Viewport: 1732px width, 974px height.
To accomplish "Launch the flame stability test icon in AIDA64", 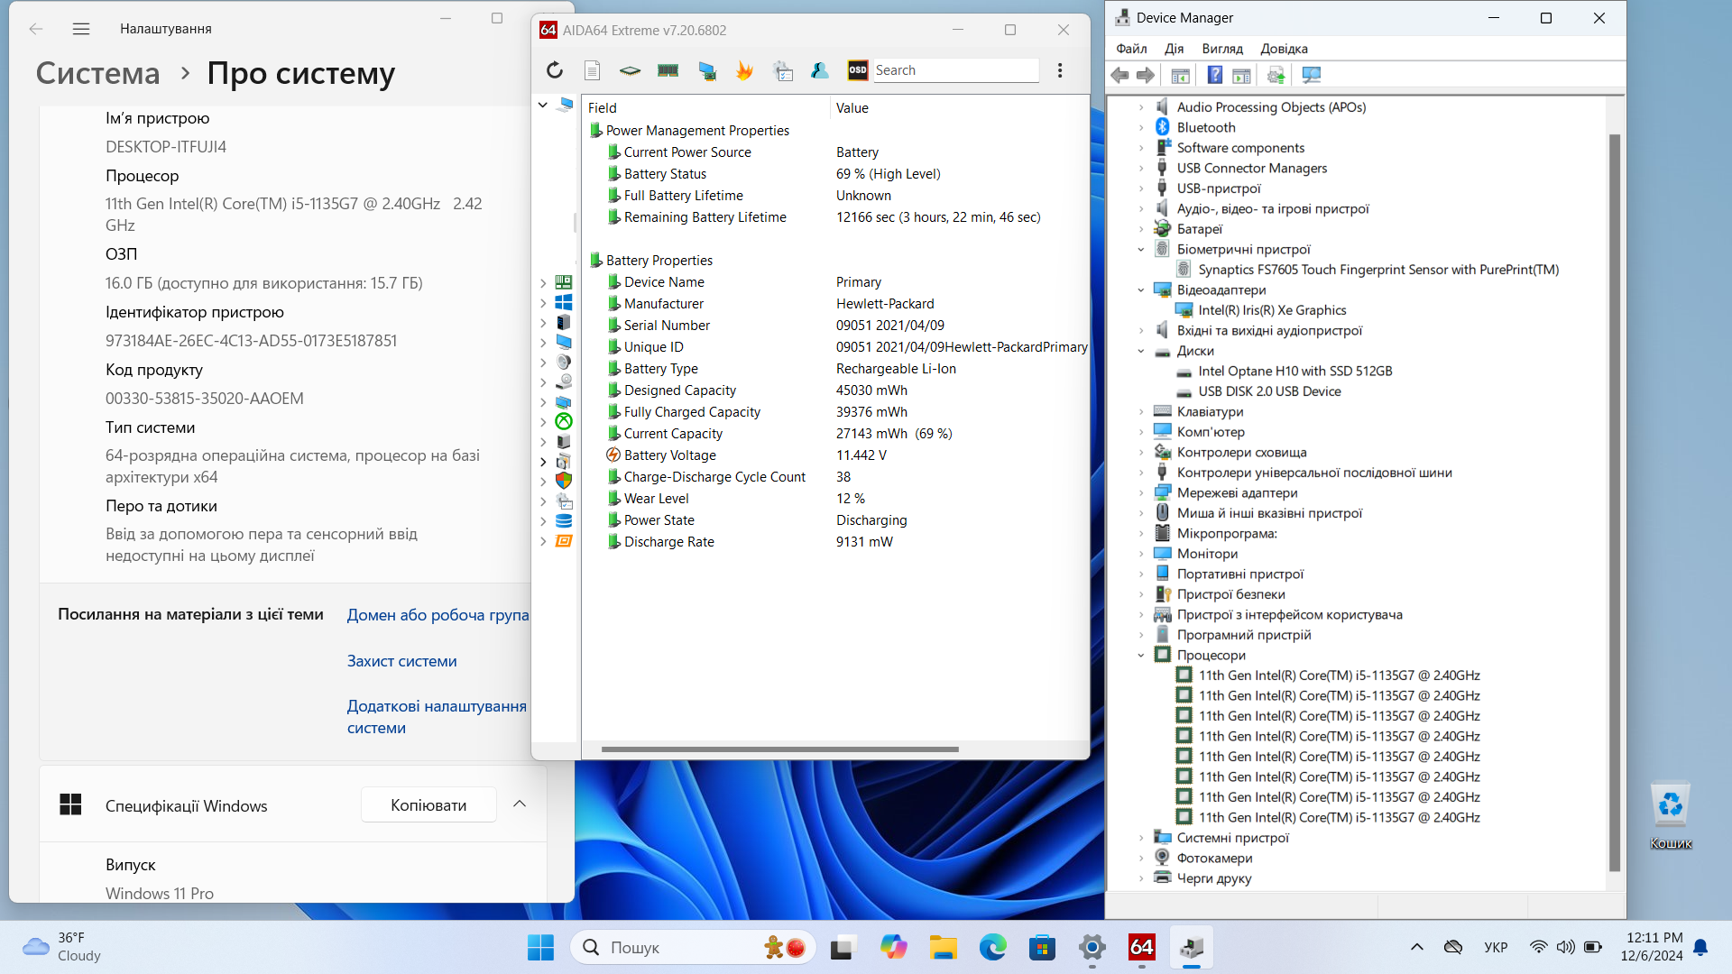I will point(744,70).
